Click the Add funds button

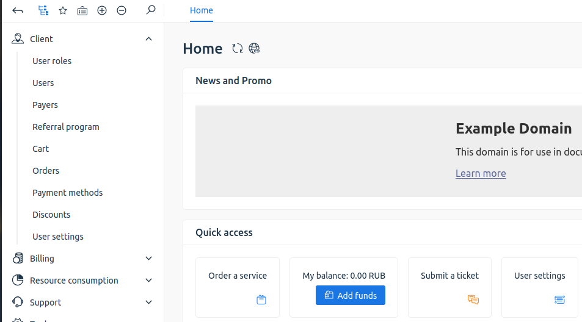[351, 295]
